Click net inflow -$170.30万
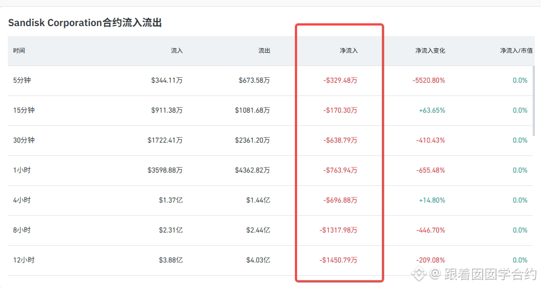This screenshot has width=541, height=288. pyautogui.click(x=340, y=110)
